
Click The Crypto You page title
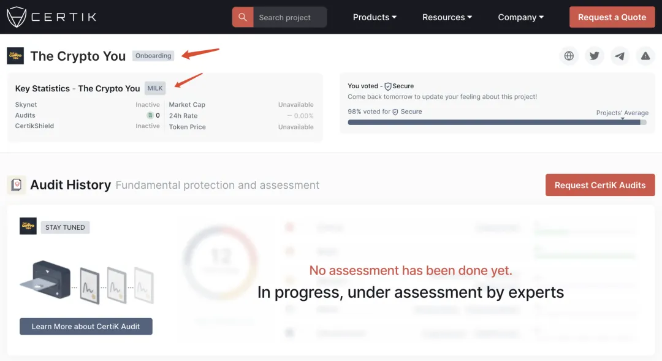pos(78,56)
